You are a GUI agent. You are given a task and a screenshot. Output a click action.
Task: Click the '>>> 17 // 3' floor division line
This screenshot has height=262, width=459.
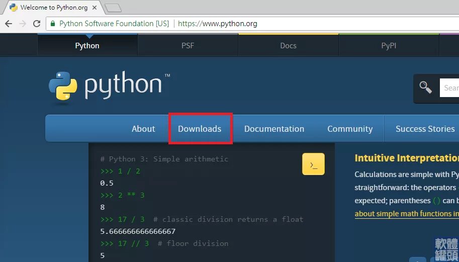[164, 243]
